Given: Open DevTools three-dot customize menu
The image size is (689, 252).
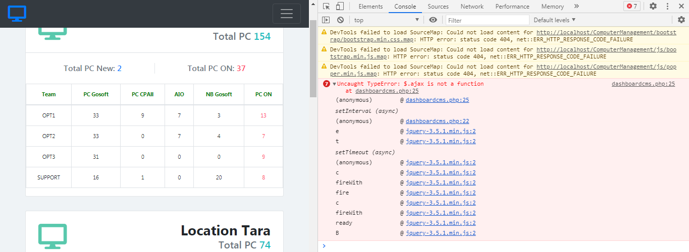Looking at the screenshot, I should (x=668, y=7).
